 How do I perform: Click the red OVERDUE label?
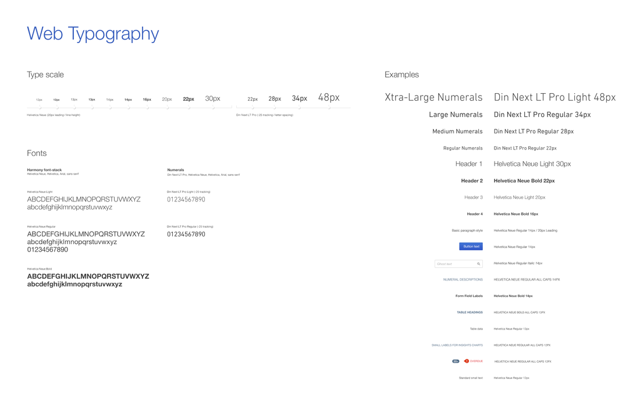pos(476,361)
